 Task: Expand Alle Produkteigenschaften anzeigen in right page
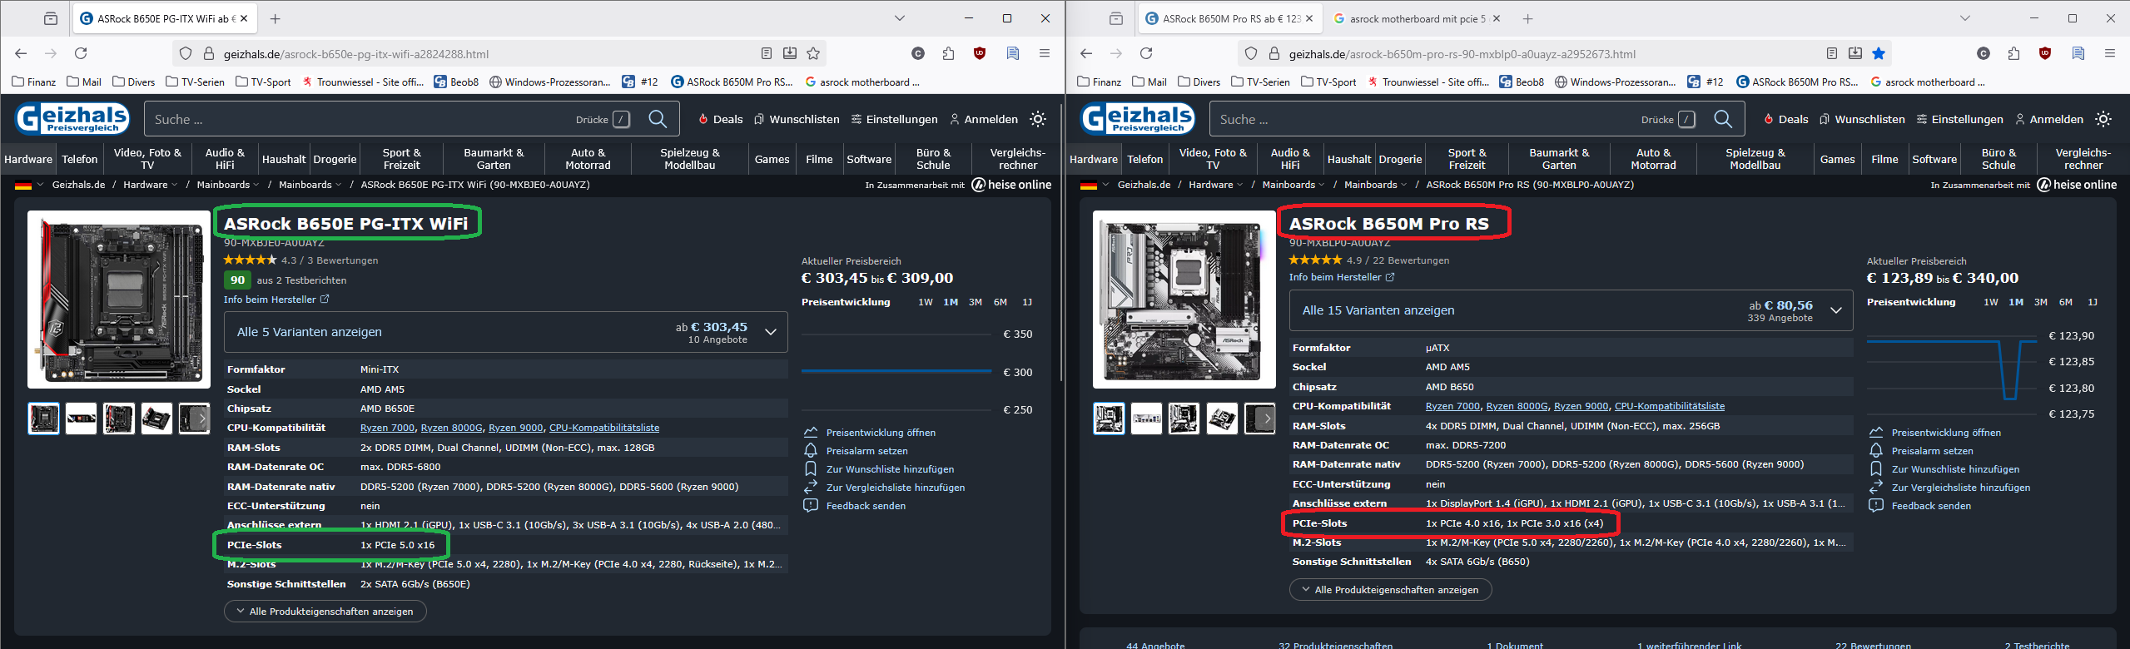(1390, 590)
